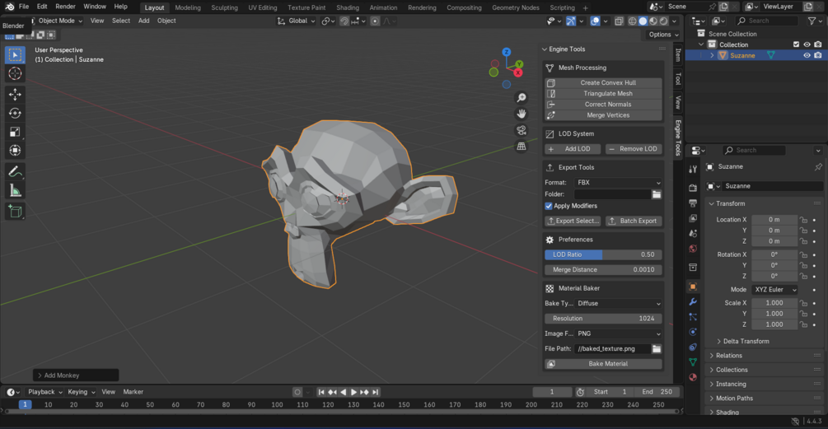
Task: Click frame 100 on timeline
Action: 277,405
